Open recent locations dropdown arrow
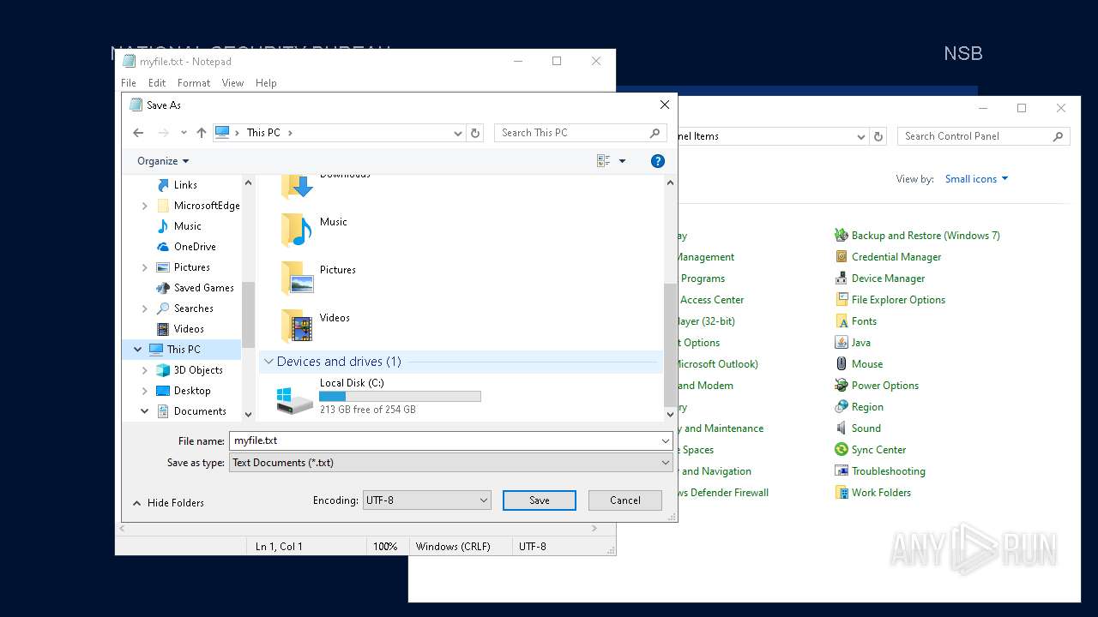The image size is (1098, 617). pyautogui.click(x=184, y=133)
